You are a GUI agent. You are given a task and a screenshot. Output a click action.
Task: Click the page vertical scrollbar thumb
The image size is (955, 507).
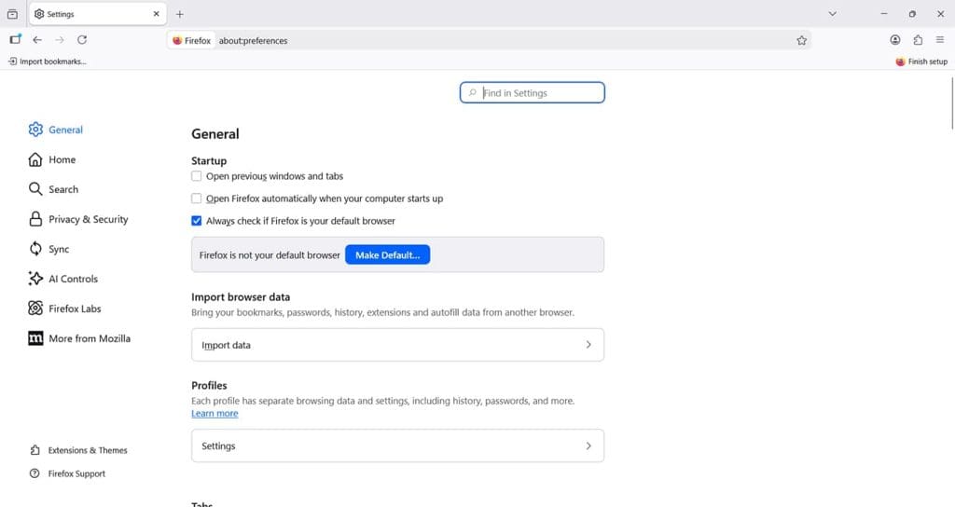pos(952,103)
